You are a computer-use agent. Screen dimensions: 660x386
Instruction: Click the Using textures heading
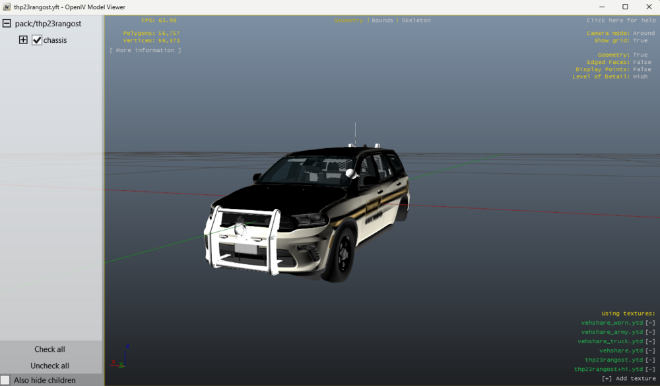tap(628, 314)
